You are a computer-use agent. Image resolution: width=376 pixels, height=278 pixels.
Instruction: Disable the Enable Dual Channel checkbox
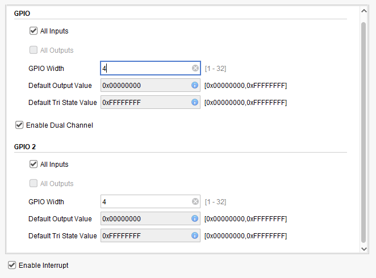19,125
